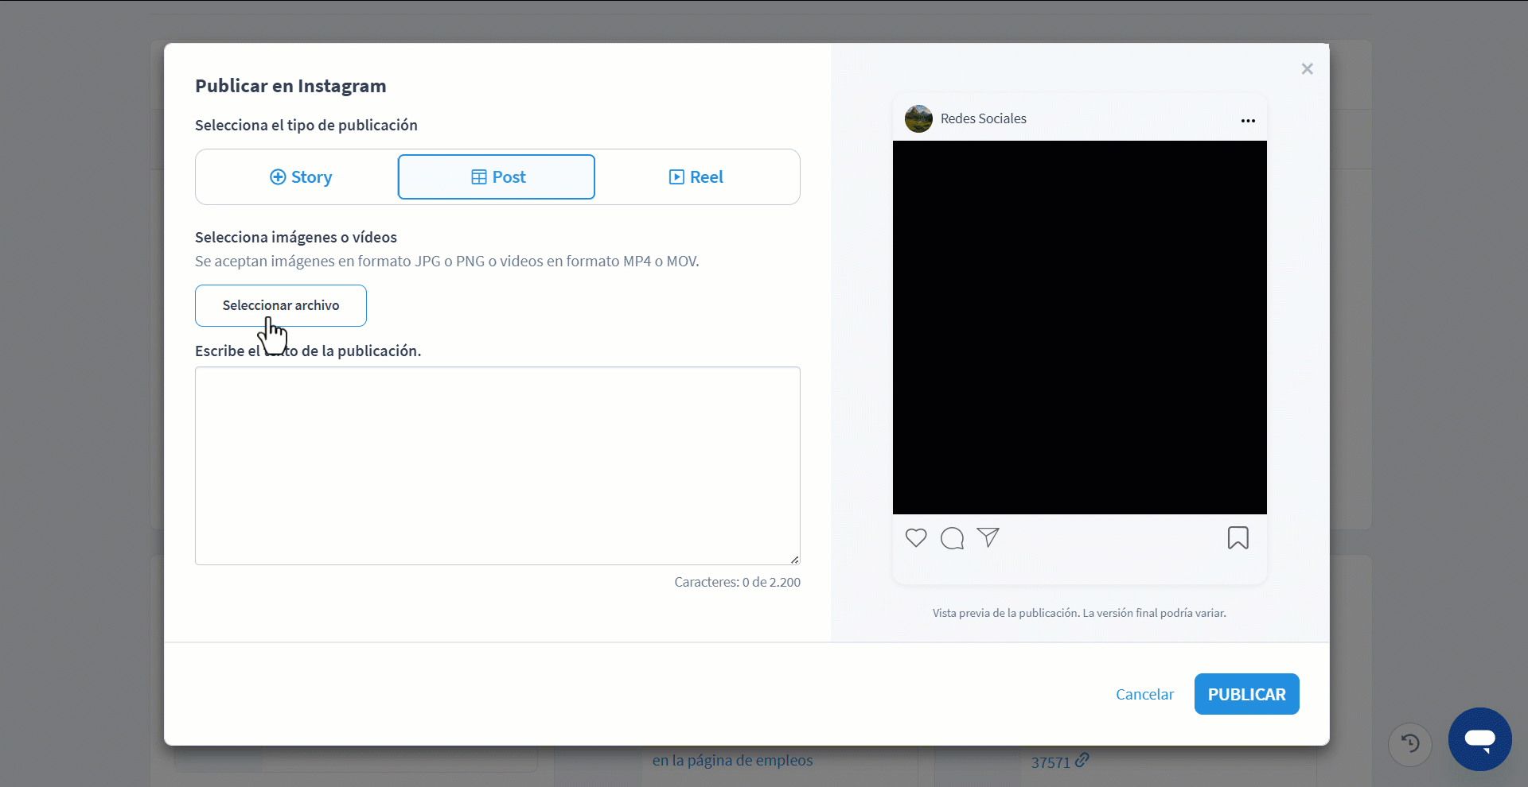This screenshot has width=1528, height=787.
Task: Click the text area resize handle
Action: [795, 560]
